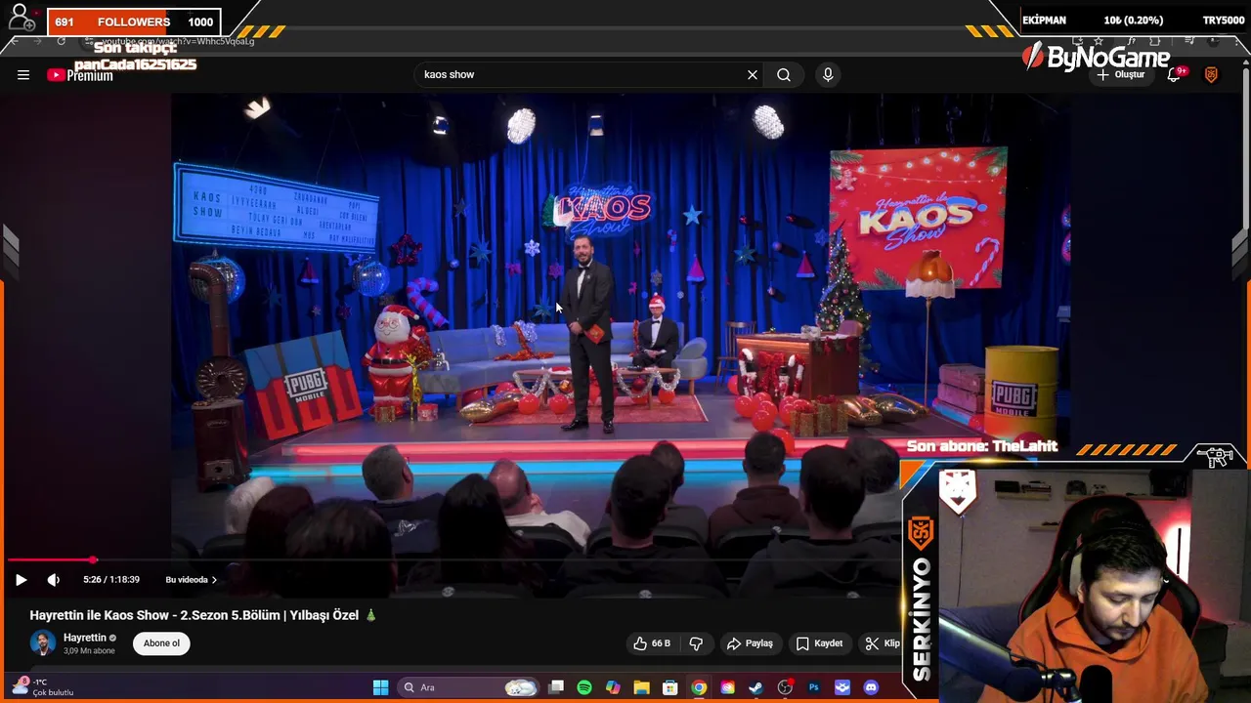Mute the video volume speaker
This screenshot has height=703, width=1251.
coord(54,579)
